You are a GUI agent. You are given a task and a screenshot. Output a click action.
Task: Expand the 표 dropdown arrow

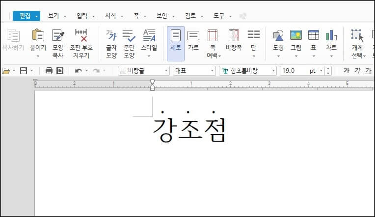314,56
